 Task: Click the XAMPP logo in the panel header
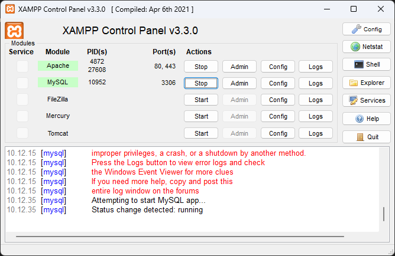[x=14, y=31]
